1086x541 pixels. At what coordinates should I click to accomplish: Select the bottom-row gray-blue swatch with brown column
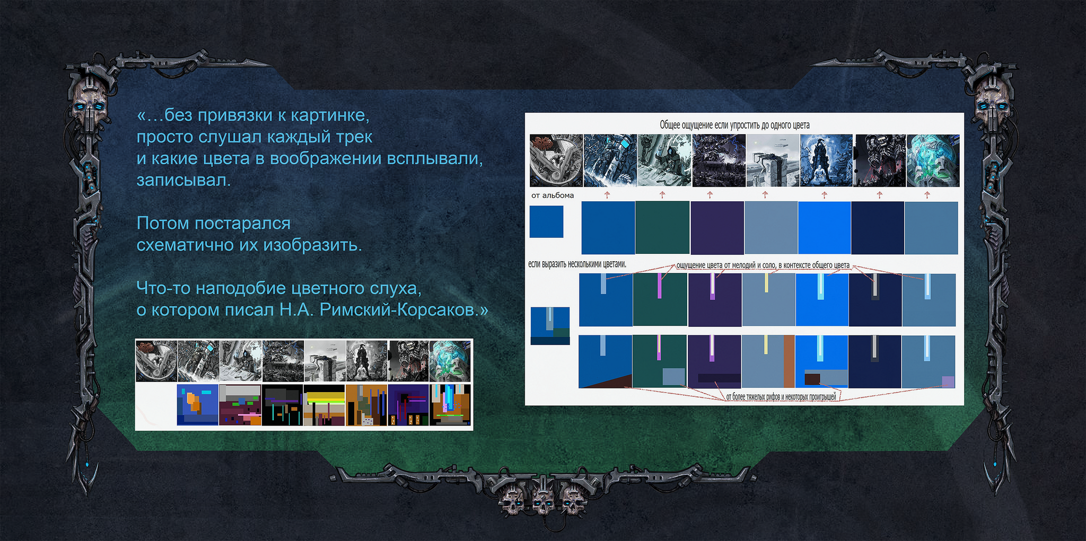[x=769, y=361]
